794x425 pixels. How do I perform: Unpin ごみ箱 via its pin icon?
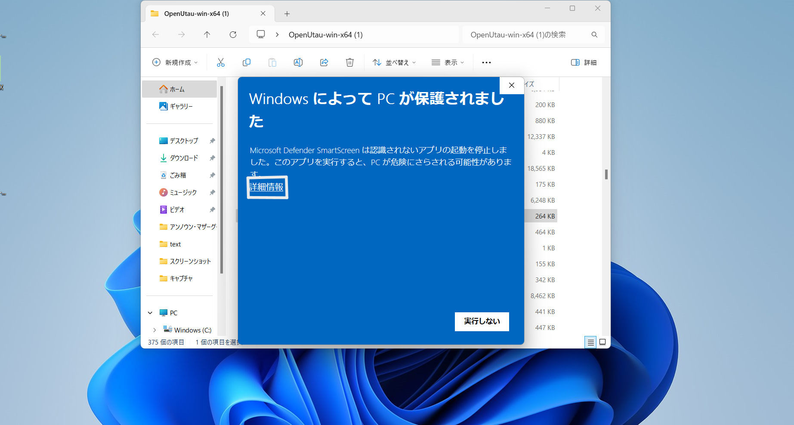[212, 175]
